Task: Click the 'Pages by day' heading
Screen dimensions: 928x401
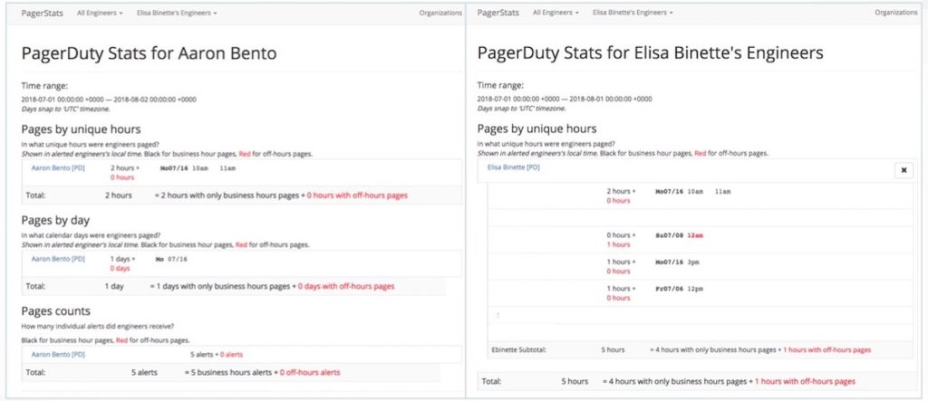Action: [55, 221]
